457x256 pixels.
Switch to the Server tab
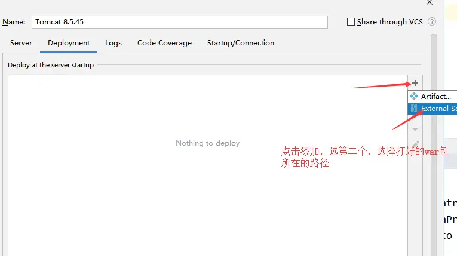(21, 43)
